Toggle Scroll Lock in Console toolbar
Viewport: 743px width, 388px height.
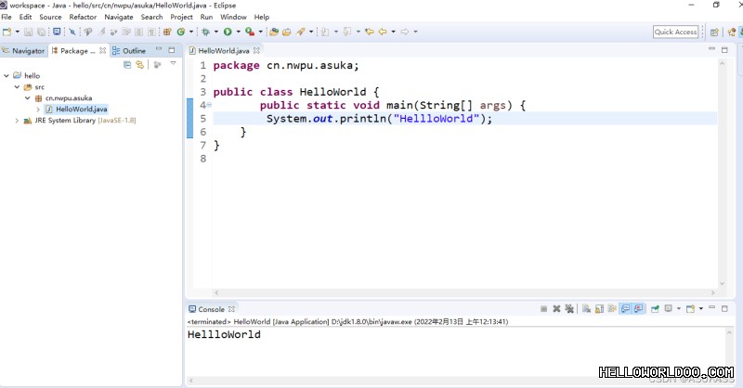click(599, 309)
